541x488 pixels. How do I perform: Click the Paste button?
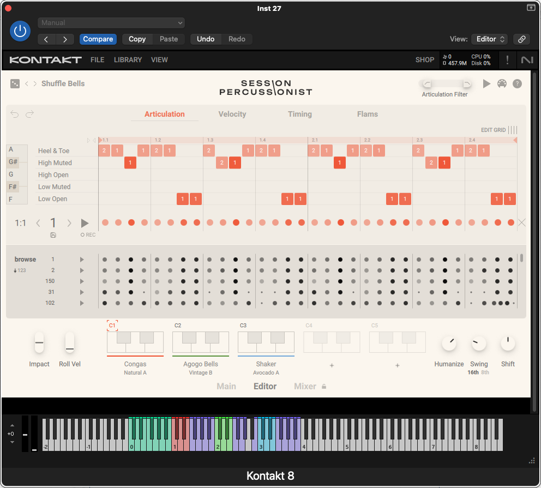(x=169, y=39)
